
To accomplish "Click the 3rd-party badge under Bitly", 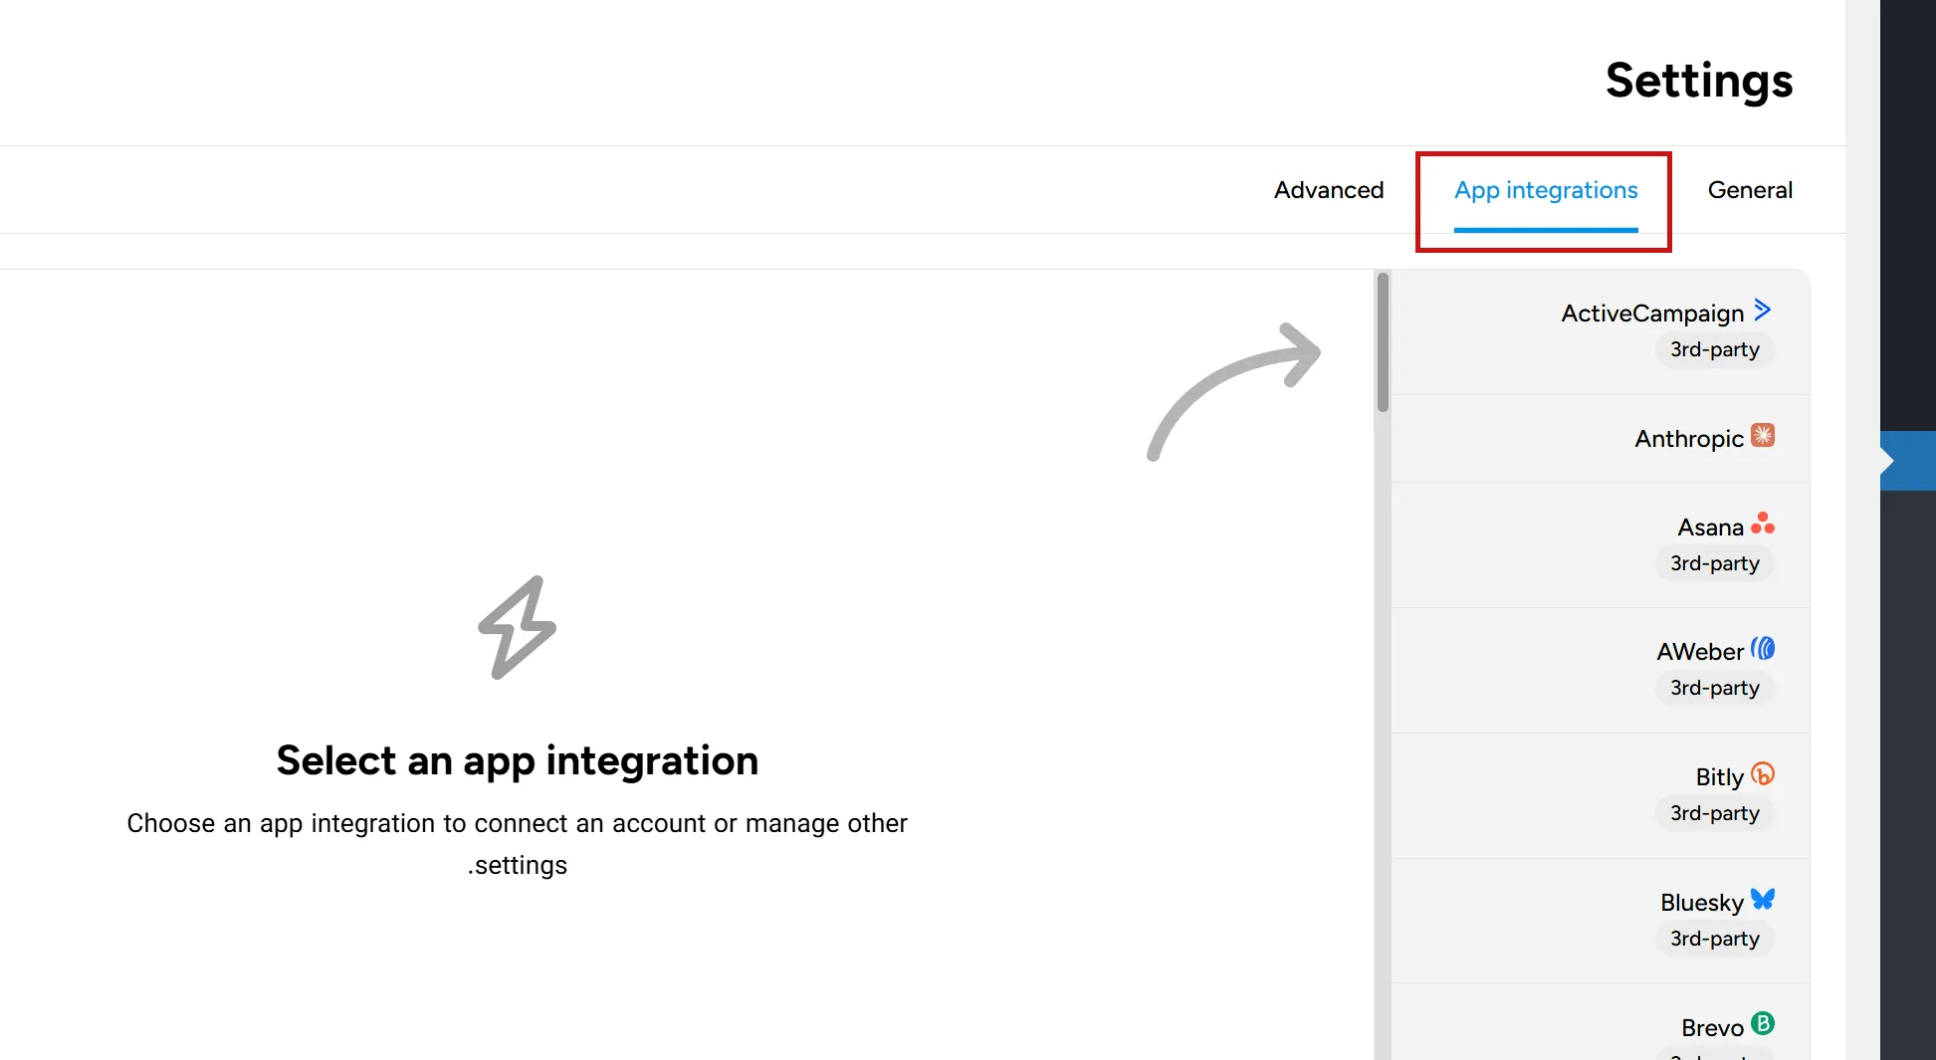I will pos(1714,813).
